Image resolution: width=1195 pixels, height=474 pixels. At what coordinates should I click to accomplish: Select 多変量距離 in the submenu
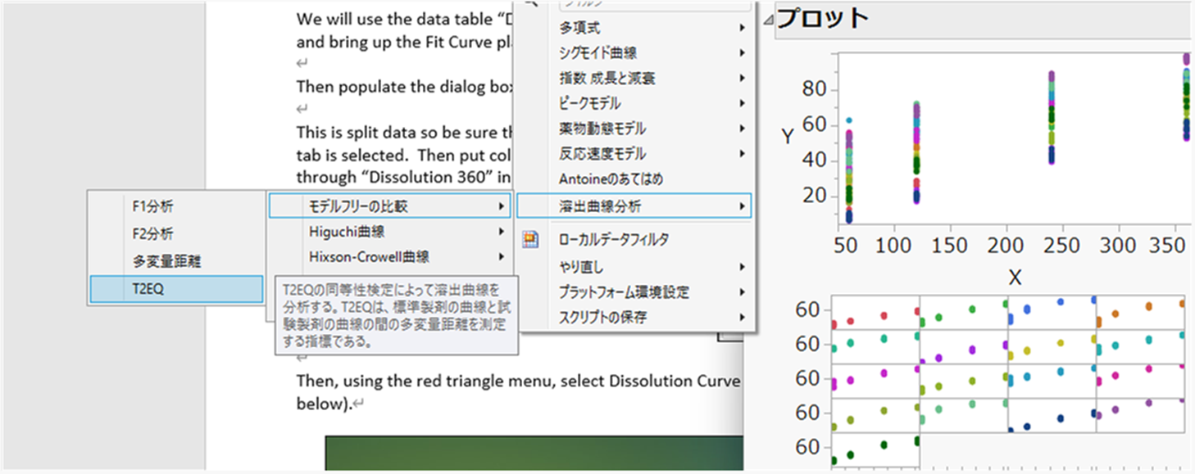[175, 262]
